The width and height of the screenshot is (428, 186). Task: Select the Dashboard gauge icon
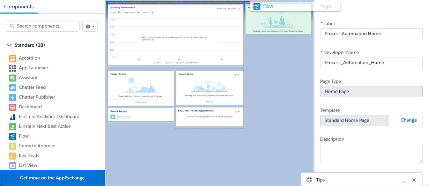point(13,107)
